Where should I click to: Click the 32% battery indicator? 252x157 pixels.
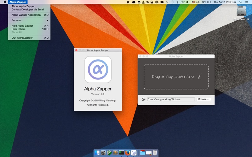[206, 2]
